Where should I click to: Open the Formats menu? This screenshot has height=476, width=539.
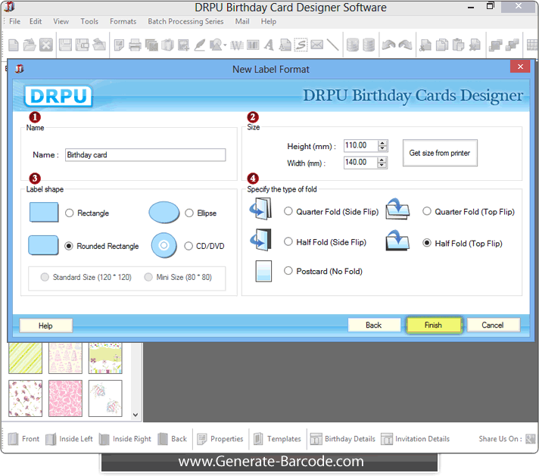click(x=123, y=22)
